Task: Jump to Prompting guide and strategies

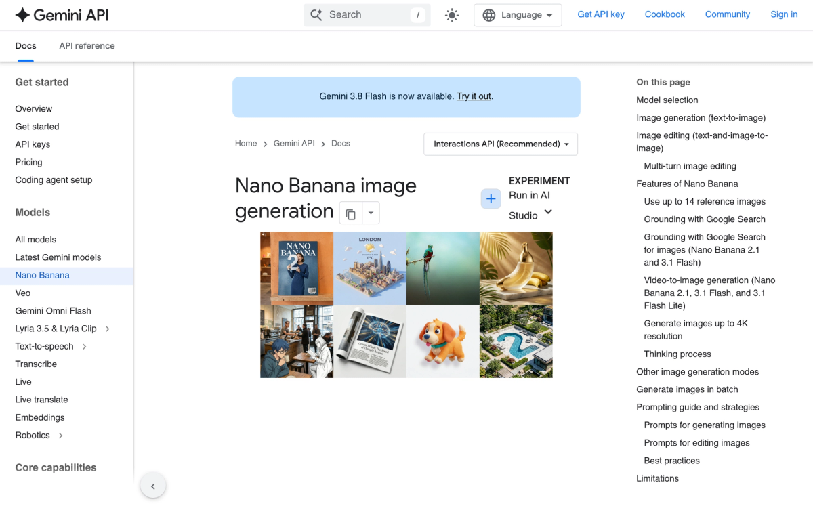Action: (698, 408)
